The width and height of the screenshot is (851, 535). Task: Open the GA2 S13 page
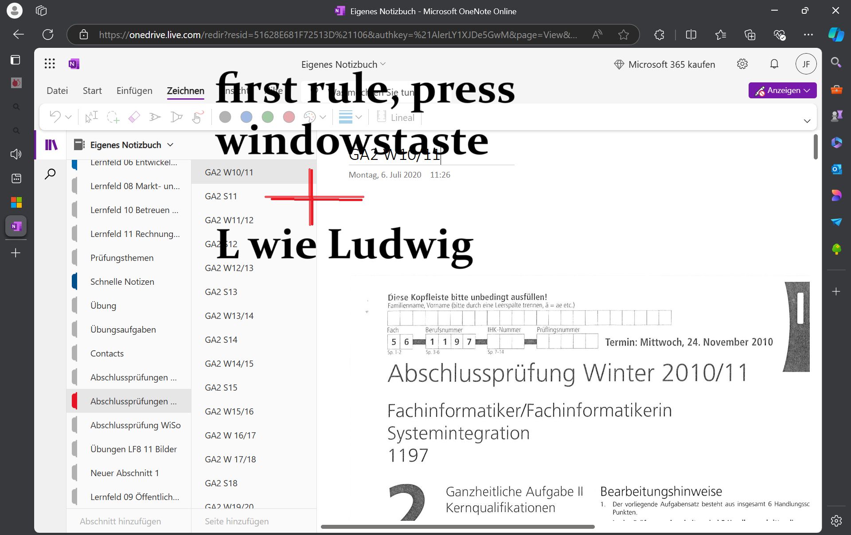click(221, 292)
